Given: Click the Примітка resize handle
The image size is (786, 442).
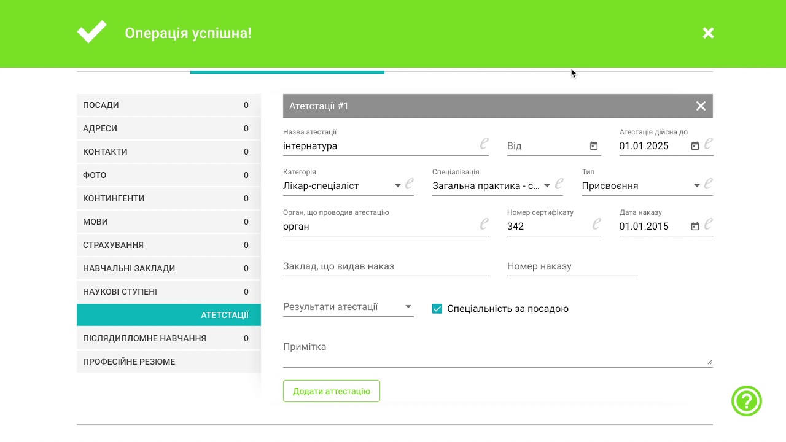Looking at the screenshot, I should pyautogui.click(x=710, y=362).
